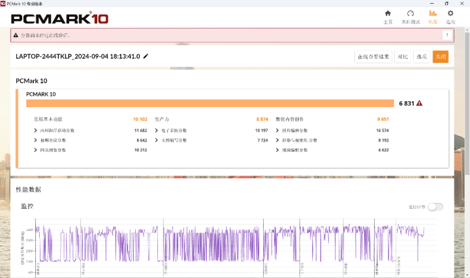Viewport: 470px width, 278px height.
Task: Click the 11 682 app start-up value
Action: (x=140, y=131)
